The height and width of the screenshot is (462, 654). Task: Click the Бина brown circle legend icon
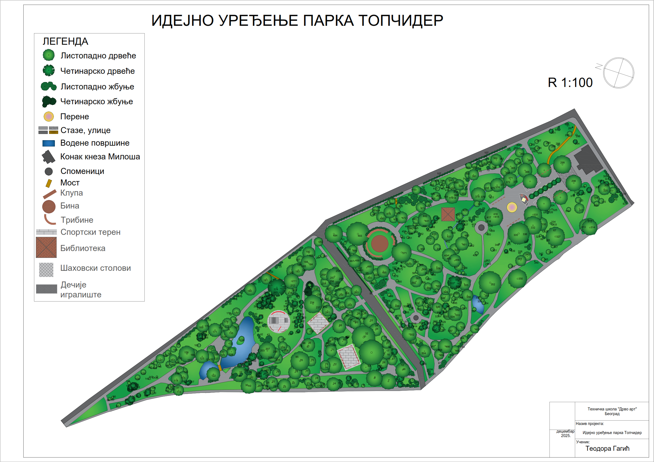point(49,207)
